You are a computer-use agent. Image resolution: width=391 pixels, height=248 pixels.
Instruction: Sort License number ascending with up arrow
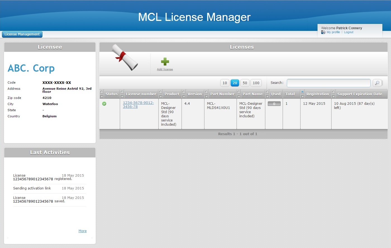tap(122, 92)
